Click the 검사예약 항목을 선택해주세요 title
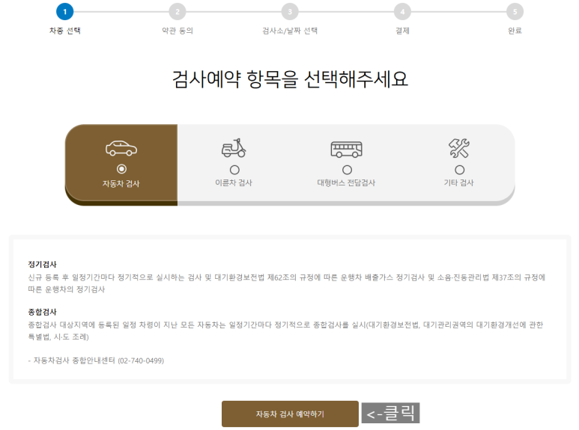 click(x=290, y=79)
